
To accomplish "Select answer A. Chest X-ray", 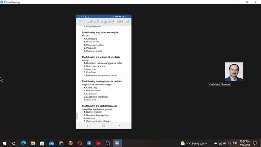I will pos(91,87).
